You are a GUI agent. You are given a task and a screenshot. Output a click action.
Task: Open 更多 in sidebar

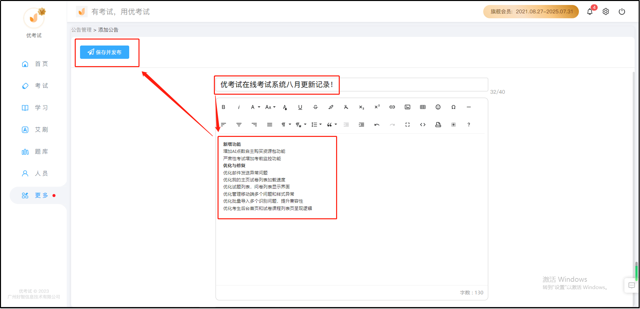(x=38, y=195)
